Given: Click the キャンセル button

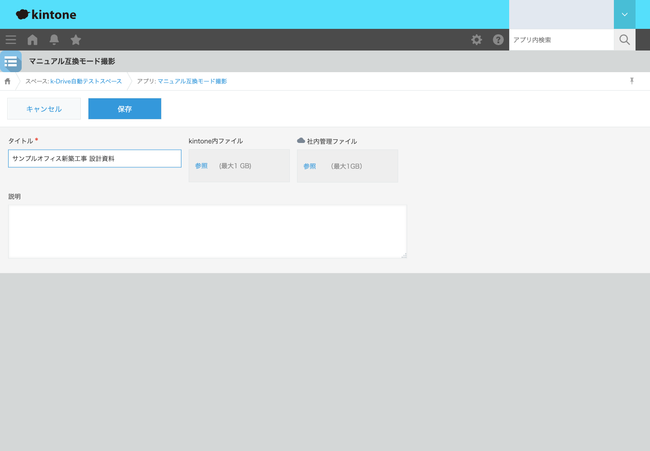Looking at the screenshot, I should click(44, 109).
